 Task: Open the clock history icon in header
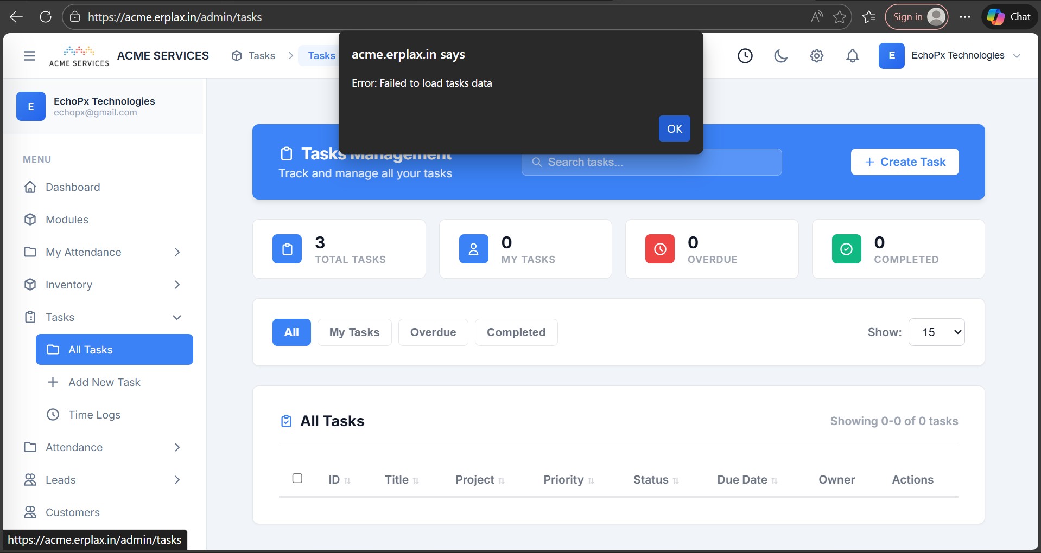tap(745, 56)
